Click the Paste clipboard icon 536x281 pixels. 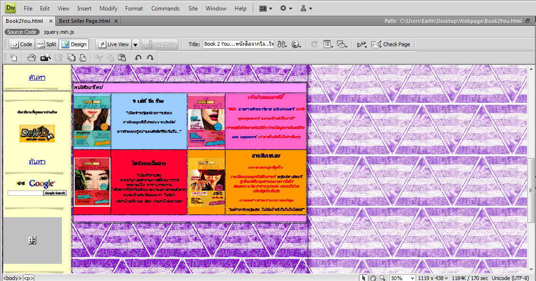[122, 58]
